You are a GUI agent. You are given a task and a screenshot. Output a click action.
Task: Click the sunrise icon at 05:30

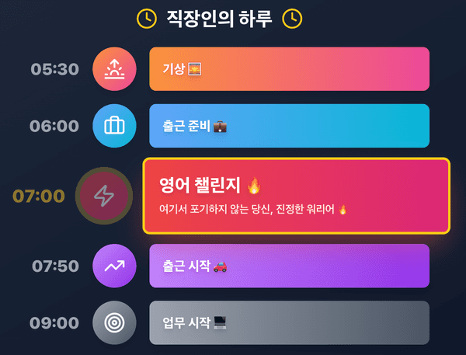pos(114,69)
